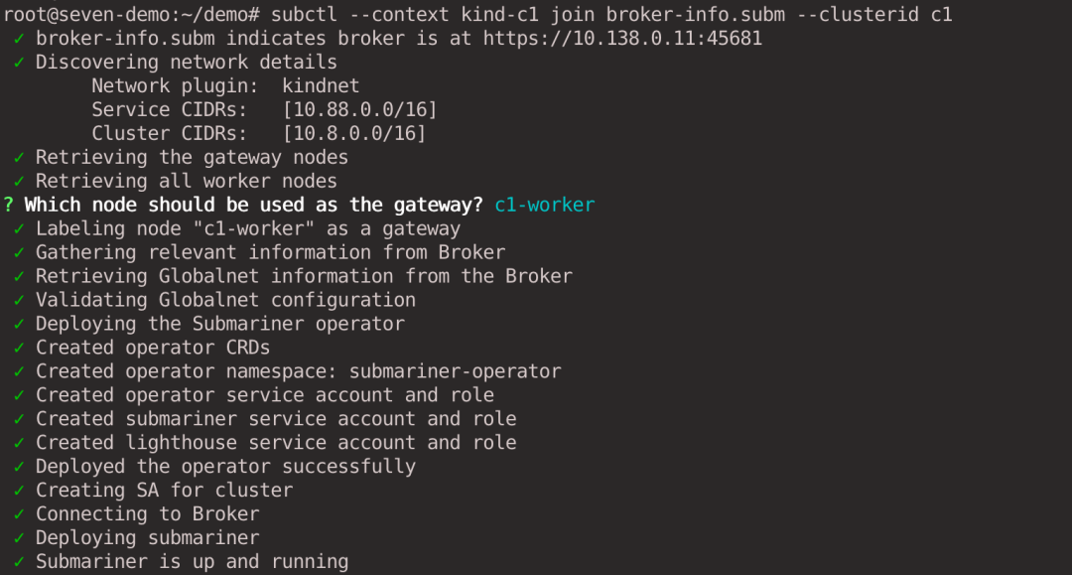1072x575 pixels.
Task: Click the "Creating SA for cluster" line
Action: (x=164, y=491)
